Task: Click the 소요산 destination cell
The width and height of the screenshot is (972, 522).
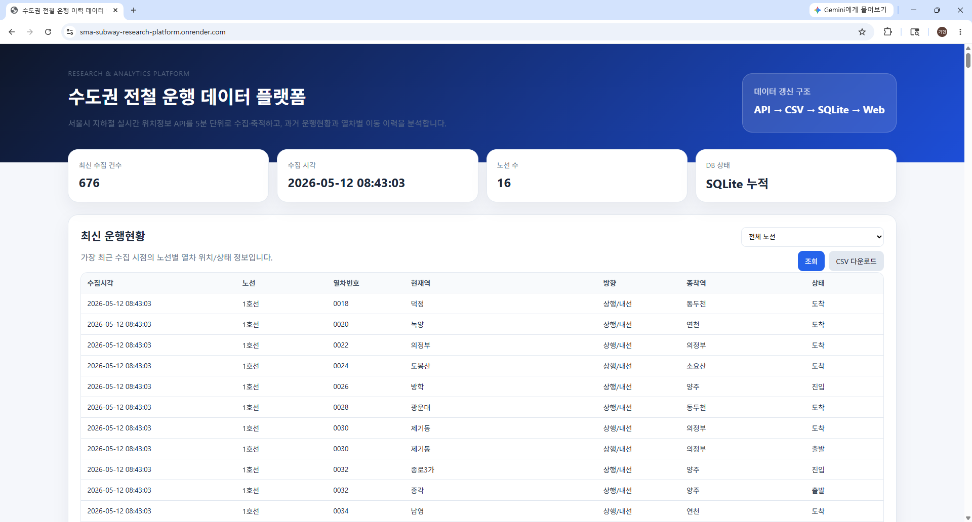Action: pos(696,366)
